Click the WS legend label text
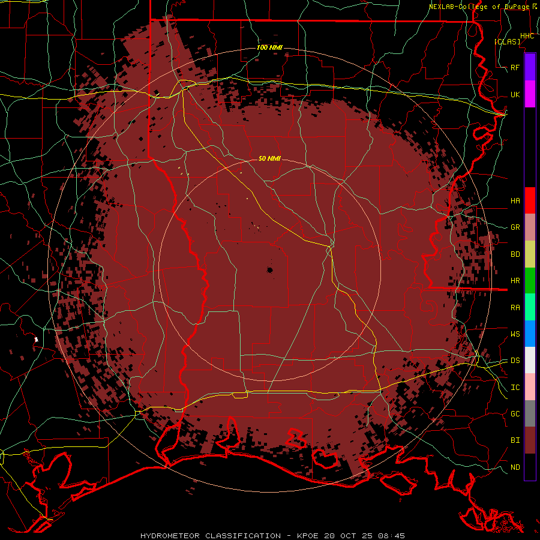 coord(515,334)
